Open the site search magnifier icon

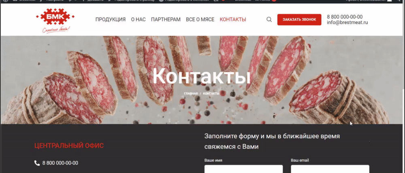[269, 19]
